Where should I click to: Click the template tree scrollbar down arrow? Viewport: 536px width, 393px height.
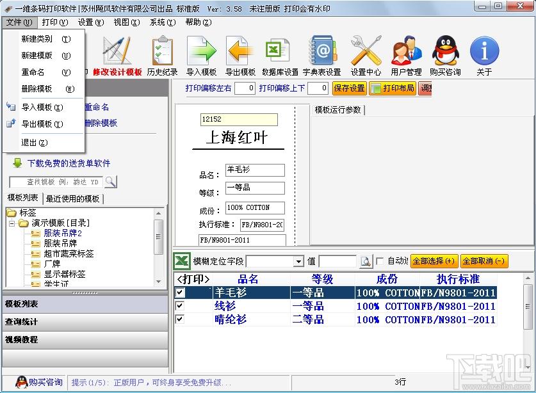point(158,282)
